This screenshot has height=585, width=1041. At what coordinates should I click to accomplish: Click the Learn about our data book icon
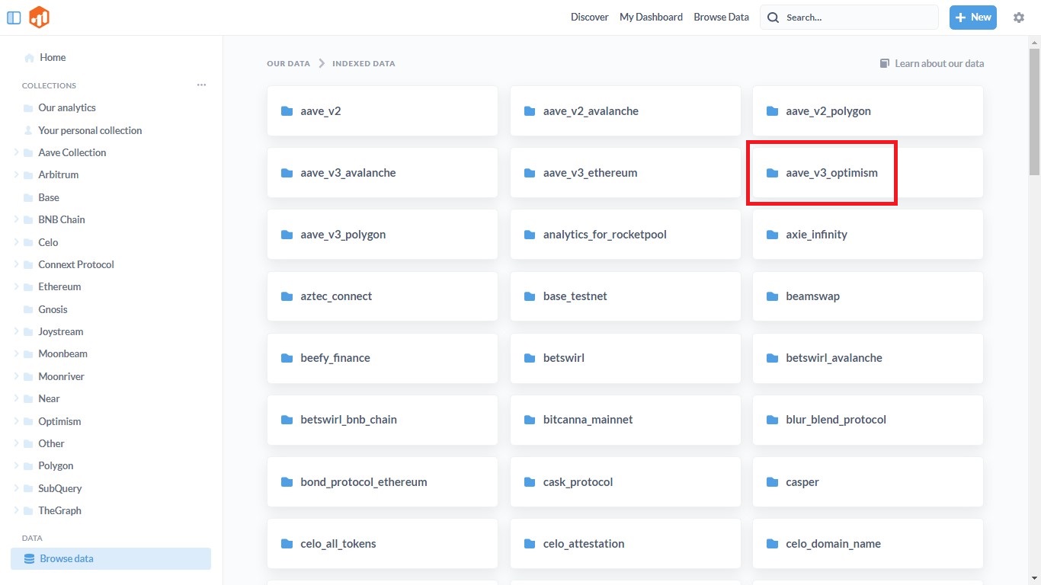pyautogui.click(x=885, y=63)
